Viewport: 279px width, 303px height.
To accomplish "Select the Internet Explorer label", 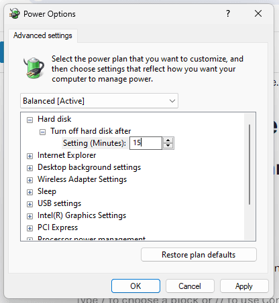I will point(66,155).
